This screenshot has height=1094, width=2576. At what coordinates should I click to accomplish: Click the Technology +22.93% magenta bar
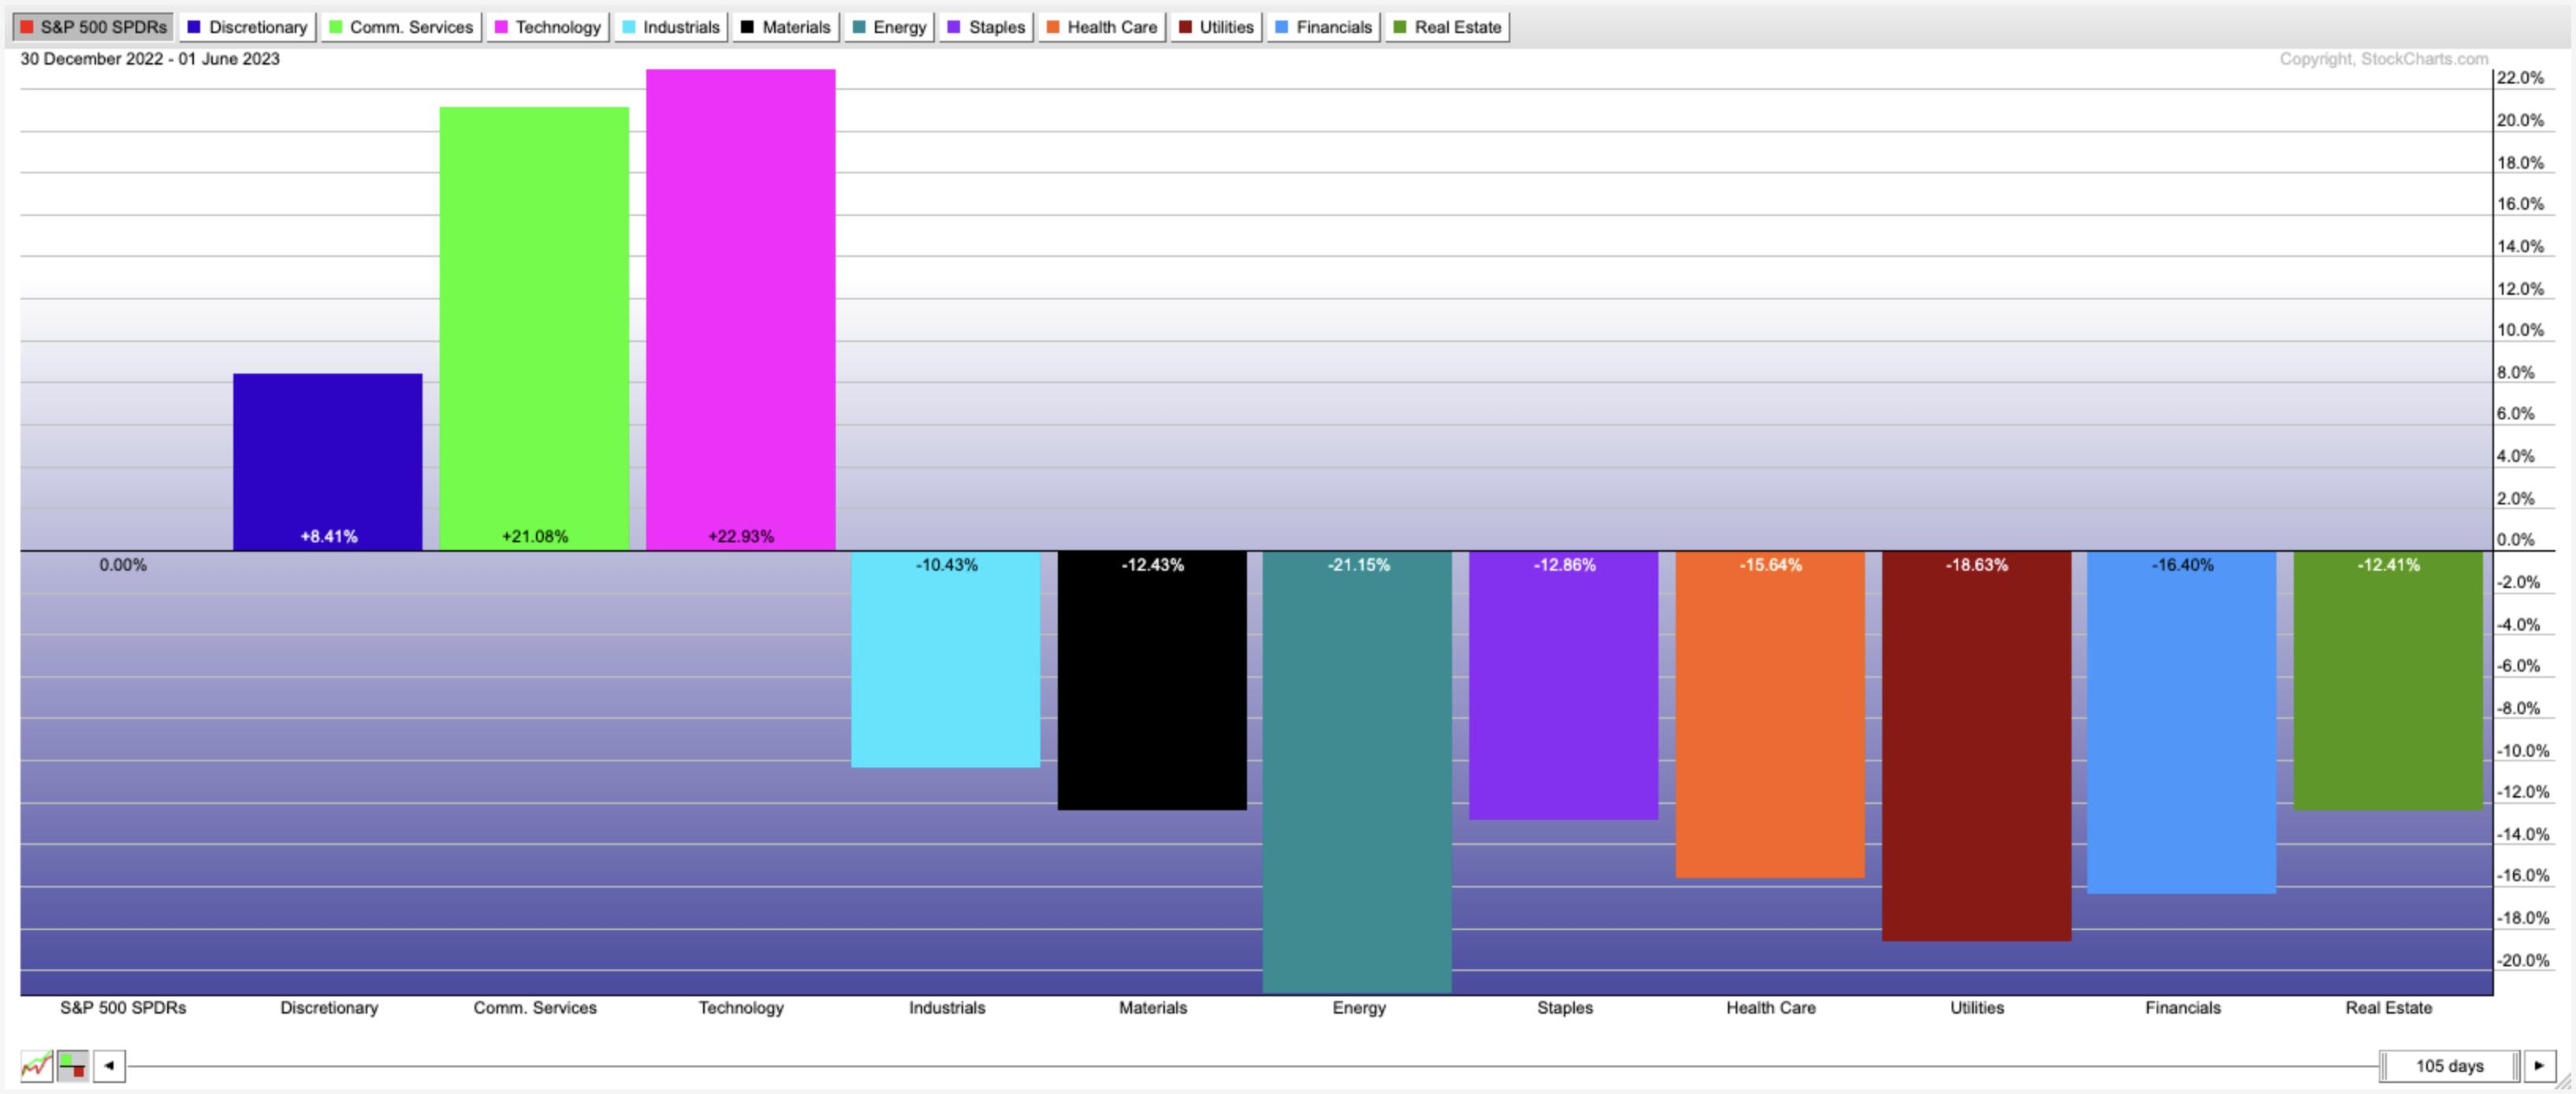(740, 300)
